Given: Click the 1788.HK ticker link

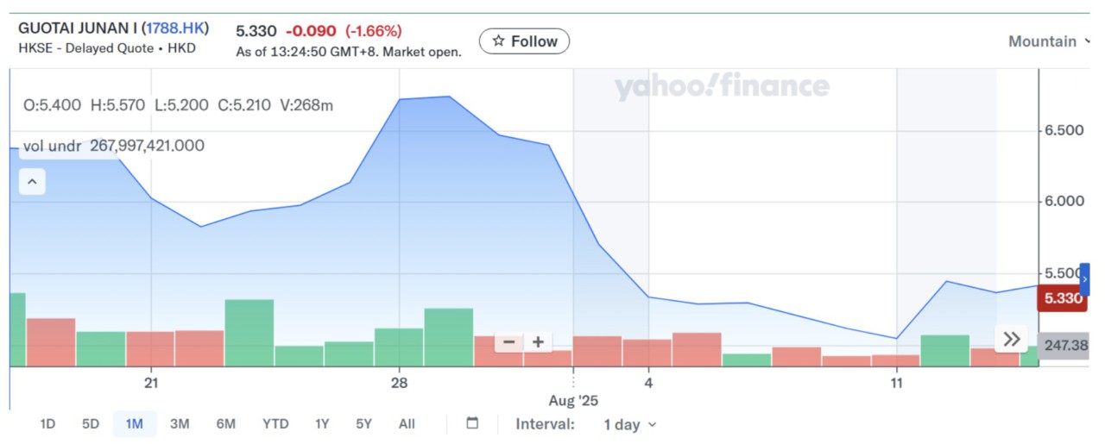Looking at the screenshot, I should click(x=175, y=28).
